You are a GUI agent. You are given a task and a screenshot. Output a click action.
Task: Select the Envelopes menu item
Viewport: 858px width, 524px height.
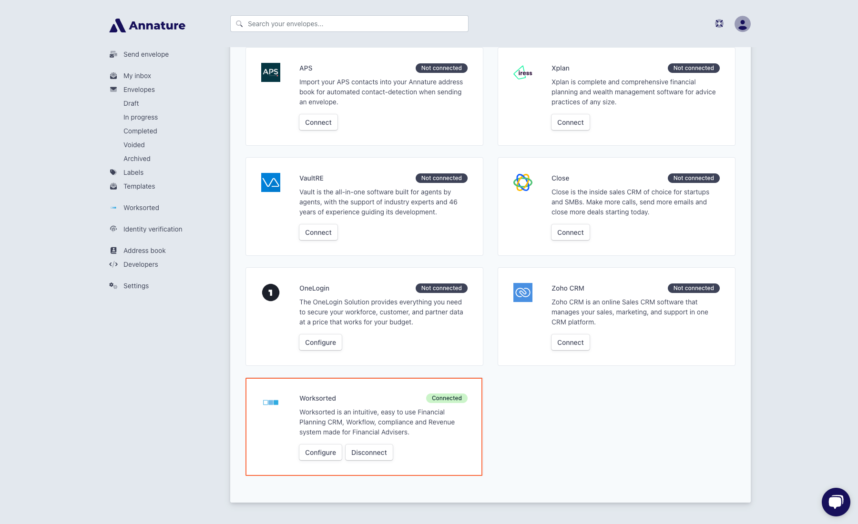139,90
